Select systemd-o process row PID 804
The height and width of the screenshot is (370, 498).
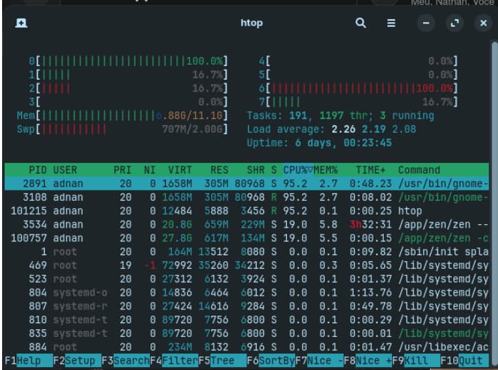[247, 292]
